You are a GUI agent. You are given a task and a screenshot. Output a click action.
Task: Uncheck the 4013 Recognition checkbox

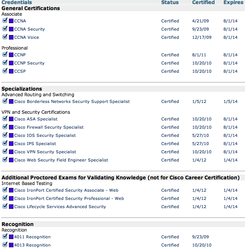tap(5, 245)
